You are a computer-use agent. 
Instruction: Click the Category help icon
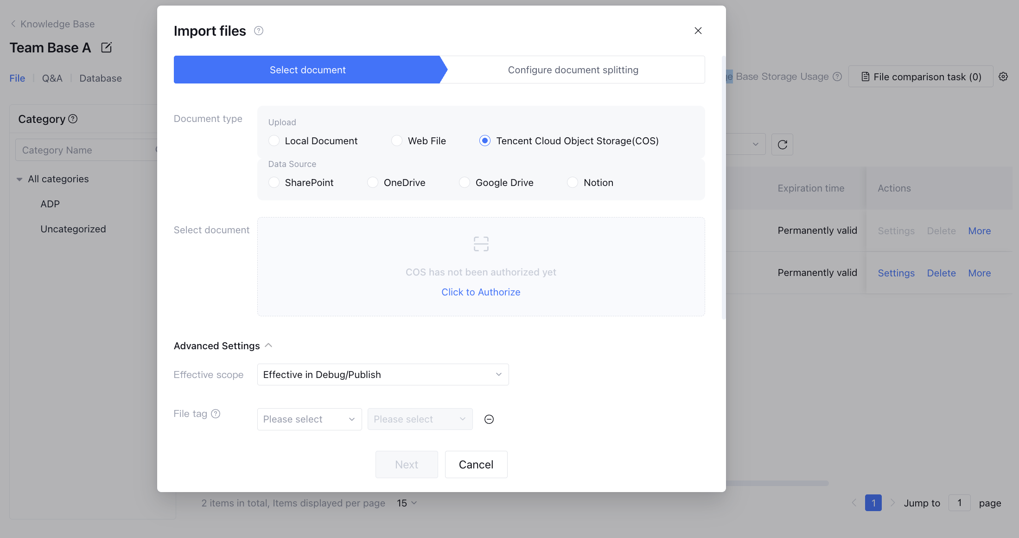tap(73, 119)
